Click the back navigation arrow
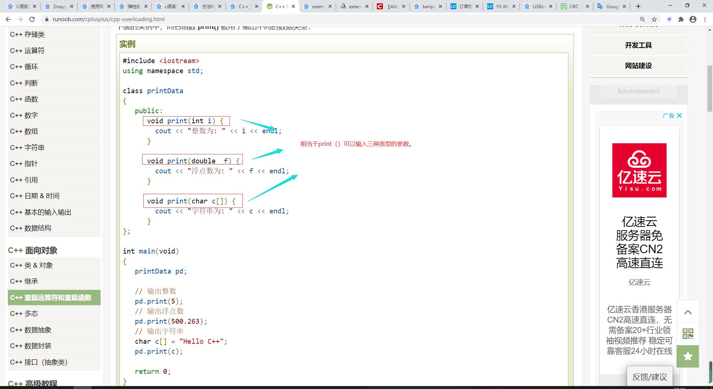Image resolution: width=713 pixels, height=389 pixels. (8, 19)
